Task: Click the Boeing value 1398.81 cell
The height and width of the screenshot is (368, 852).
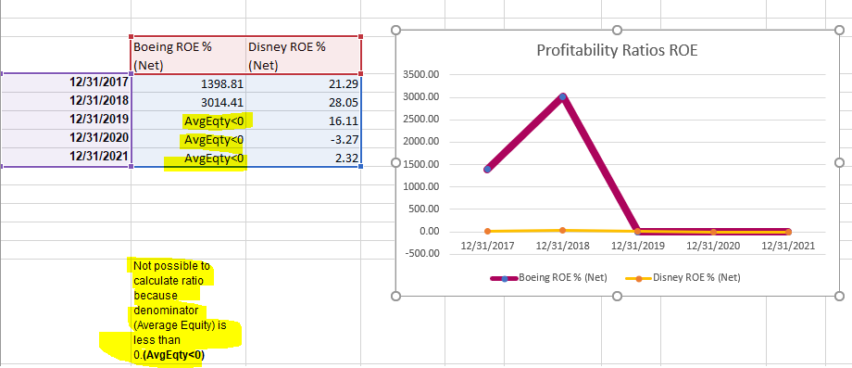Action: 189,83
